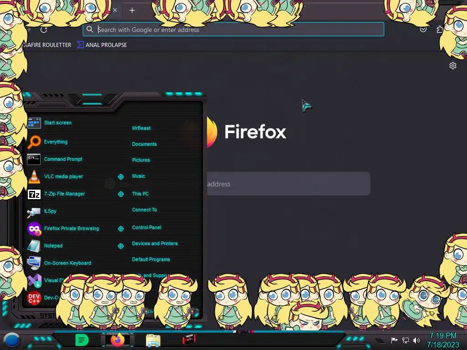The height and width of the screenshot is (350, 467).
Task: Open network tray icon
Action: click(x=405, y=340)
